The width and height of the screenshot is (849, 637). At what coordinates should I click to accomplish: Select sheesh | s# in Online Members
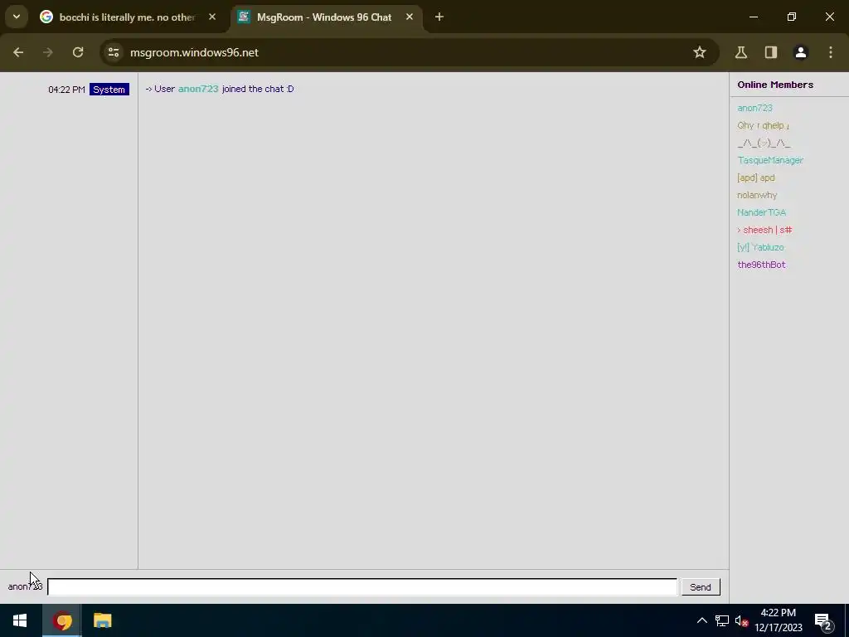[x=764, y=230]
